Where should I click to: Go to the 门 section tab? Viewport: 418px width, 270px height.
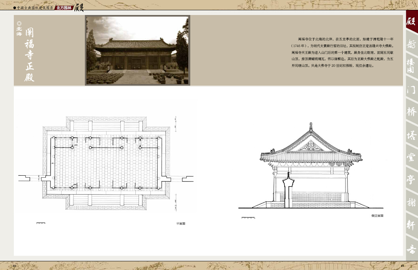411,89
